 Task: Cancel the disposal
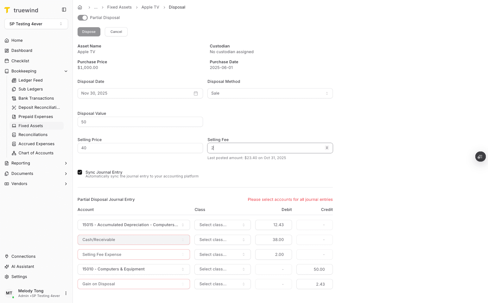116,32
